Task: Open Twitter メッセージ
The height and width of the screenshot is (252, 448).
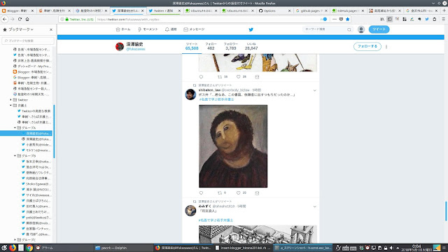Action: [x=194, y=29]
